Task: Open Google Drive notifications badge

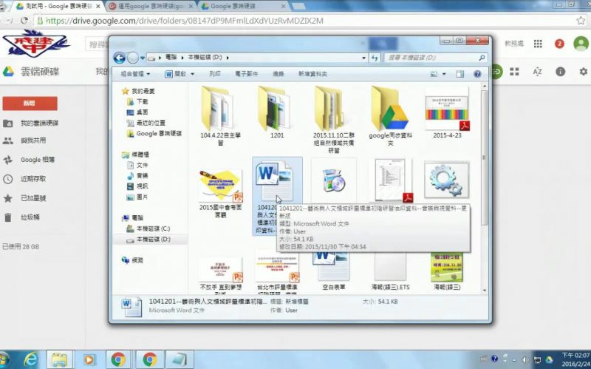Action: [x=559, y=44]
